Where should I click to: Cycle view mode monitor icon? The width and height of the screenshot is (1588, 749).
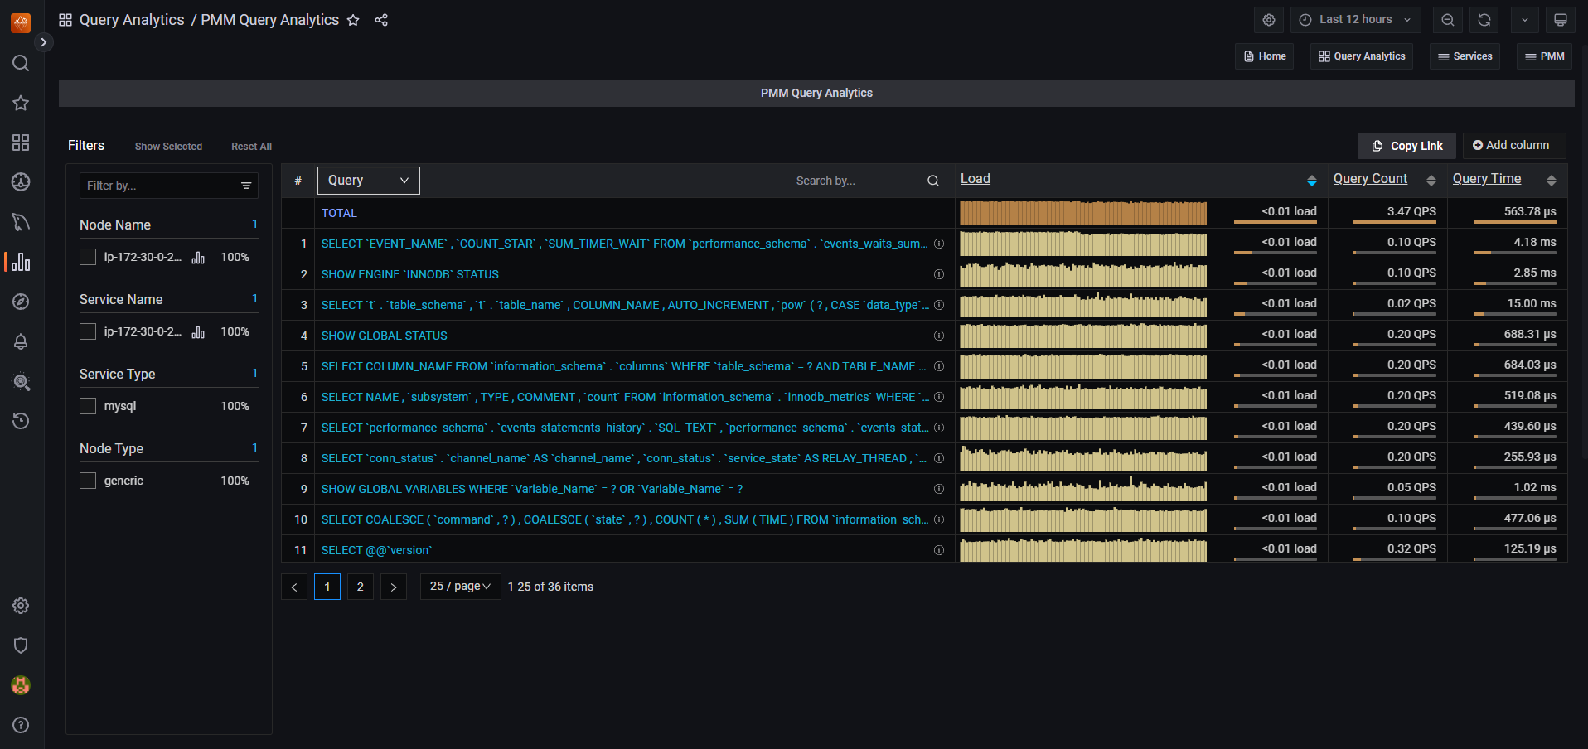(x=1561, y=20)
